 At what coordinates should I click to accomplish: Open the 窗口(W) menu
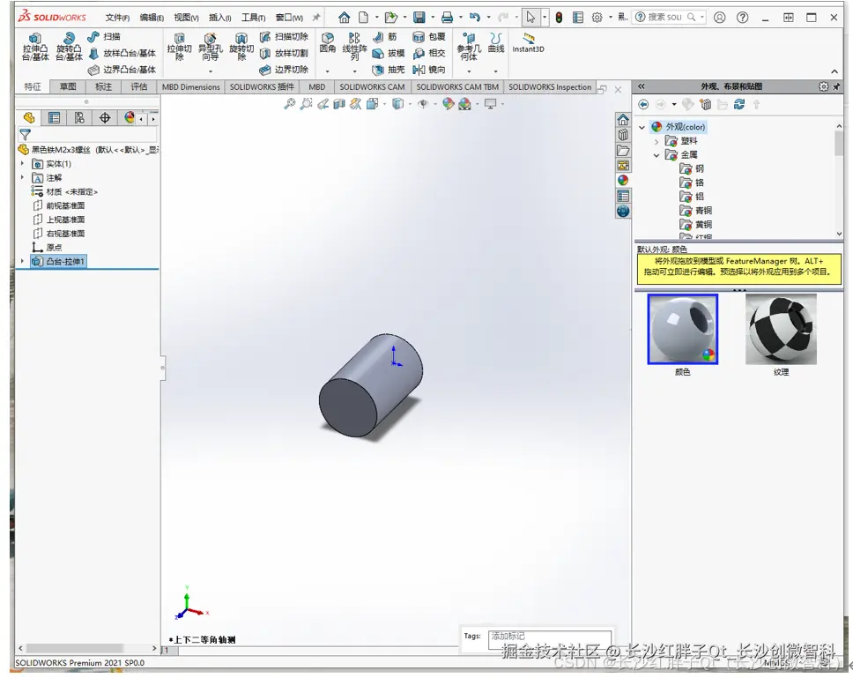click(289, 18)
